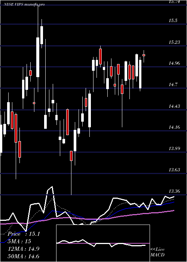The height and width of the screenshot is (262, 187).
Task: Select the 13.63 price axis label
Action: coord(174,170)
